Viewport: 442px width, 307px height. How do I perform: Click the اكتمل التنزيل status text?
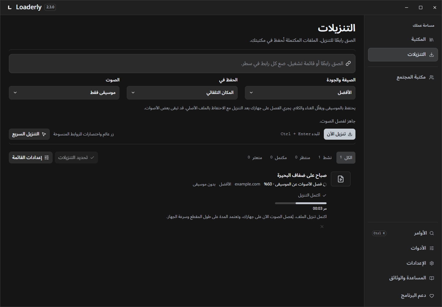pos(309,195)
